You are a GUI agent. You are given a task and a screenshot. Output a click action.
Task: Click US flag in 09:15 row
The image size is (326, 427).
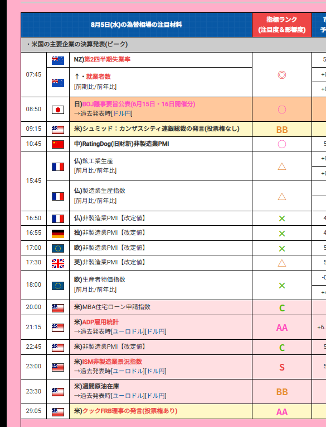[58, 130]
